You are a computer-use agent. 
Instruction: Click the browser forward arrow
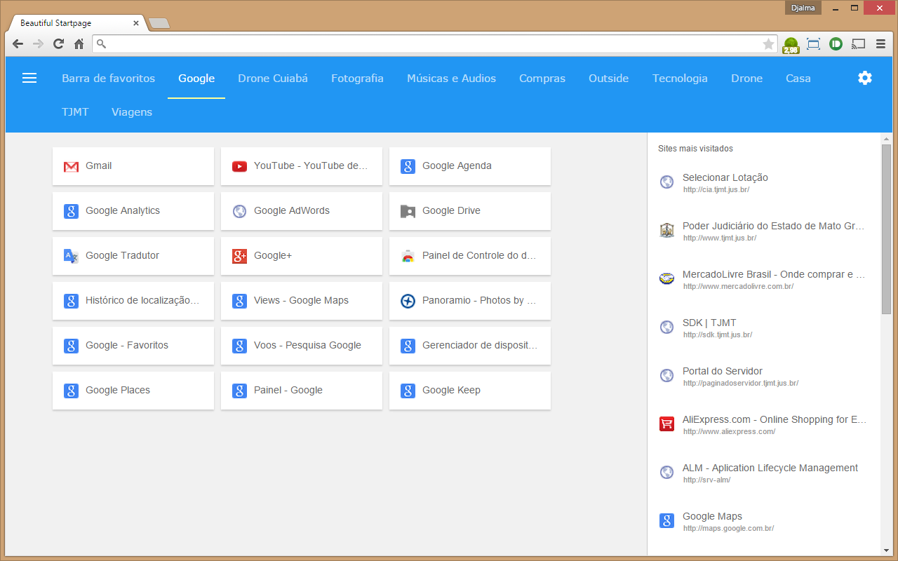(x=38, y=44)
